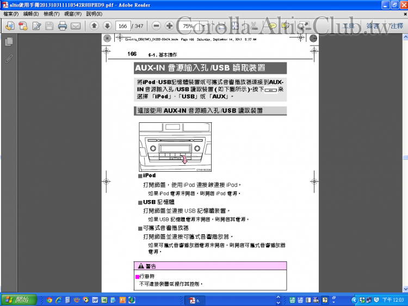The width and height of the screenshot is (408, 306).
Task: Click the vertical scrollbar thumb
Action: (405, 158)
